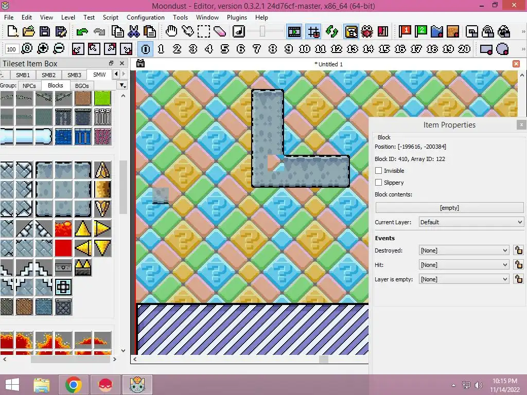Create a new level file
The image size is (527, 395).
(12, 31)
